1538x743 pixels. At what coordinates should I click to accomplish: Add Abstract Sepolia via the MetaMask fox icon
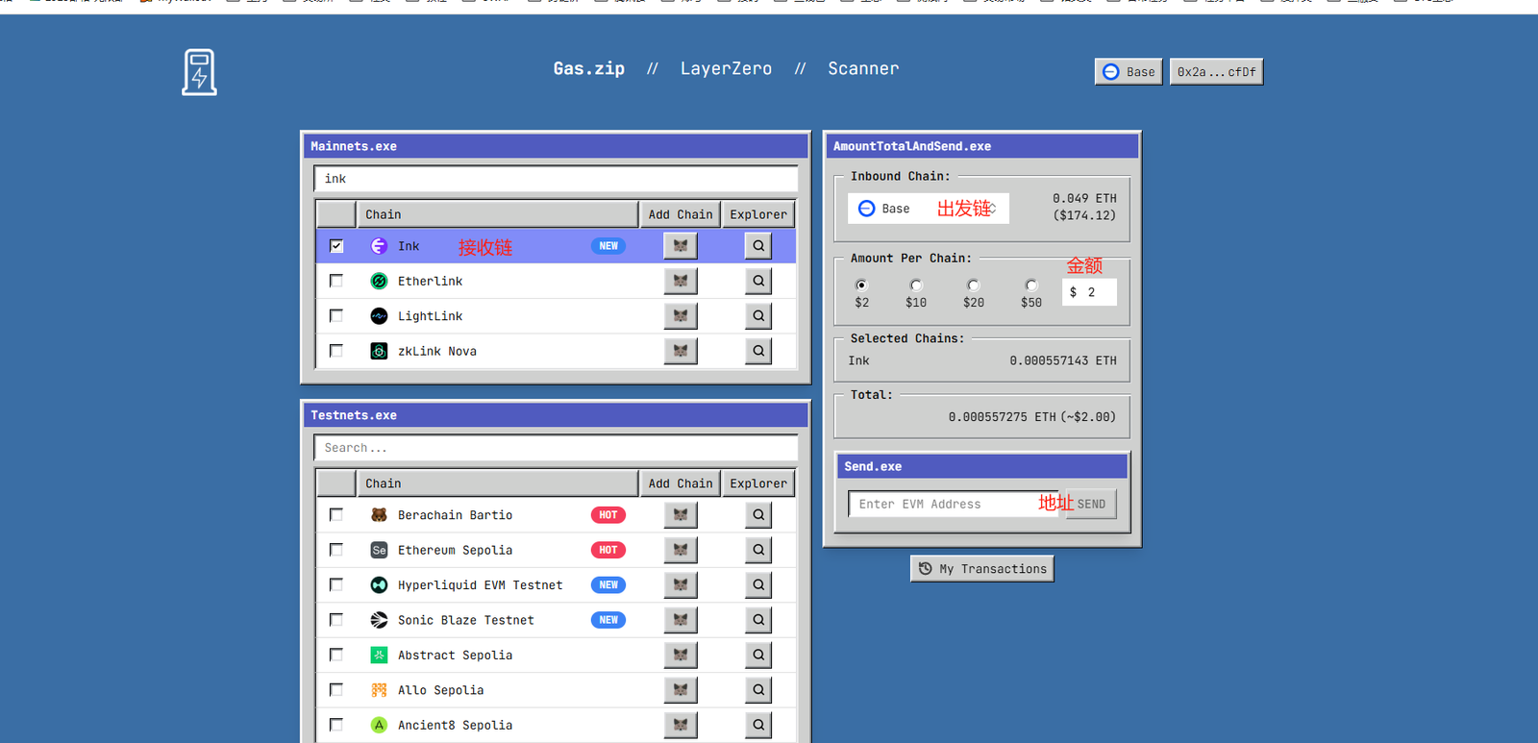pyautogui.click(x=681, y=655)
